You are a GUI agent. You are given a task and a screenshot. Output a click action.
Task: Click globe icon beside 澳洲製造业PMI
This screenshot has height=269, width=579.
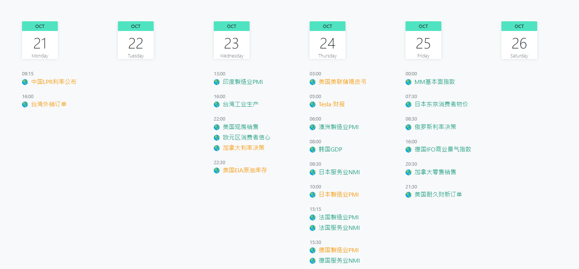(313, 127)
